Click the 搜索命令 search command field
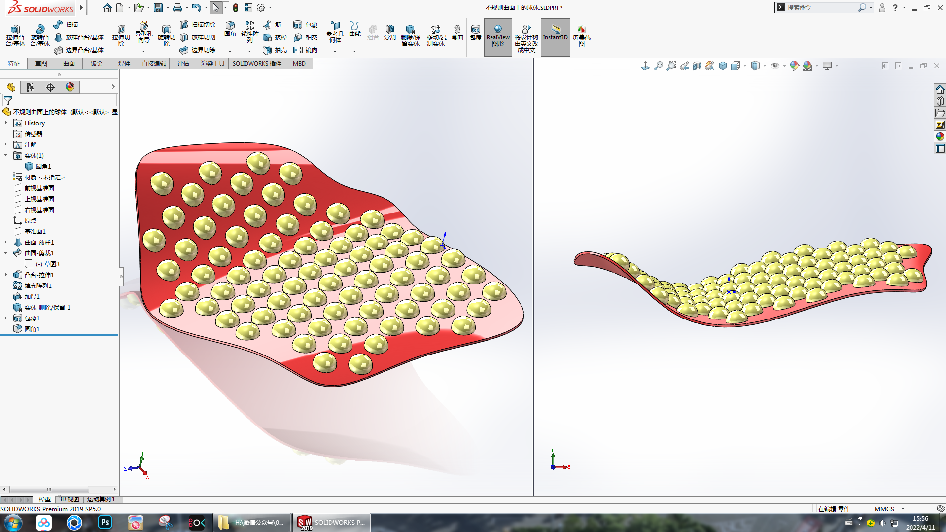Image resolution: width=946 pixels, height=532 pixels. tap(821, 8)
